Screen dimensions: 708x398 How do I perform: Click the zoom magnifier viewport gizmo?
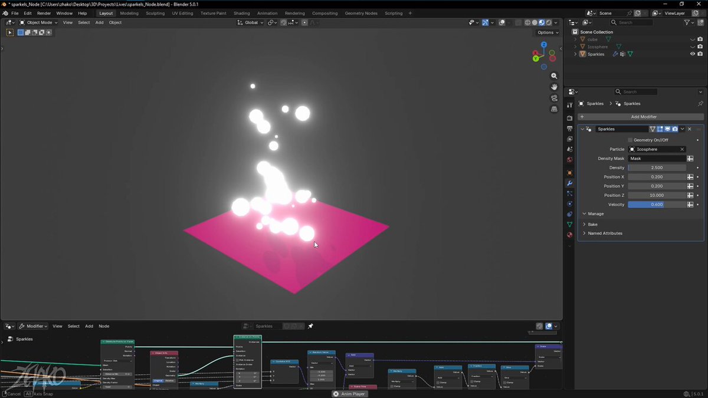click(554, 76)
